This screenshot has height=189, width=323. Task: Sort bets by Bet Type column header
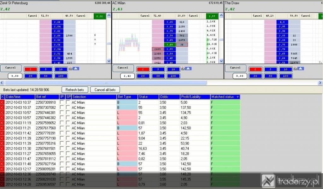pos(127,97)
